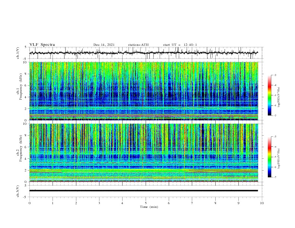Click the ch.3(V) axis label

pyautogui.click(x=18, y=191)
